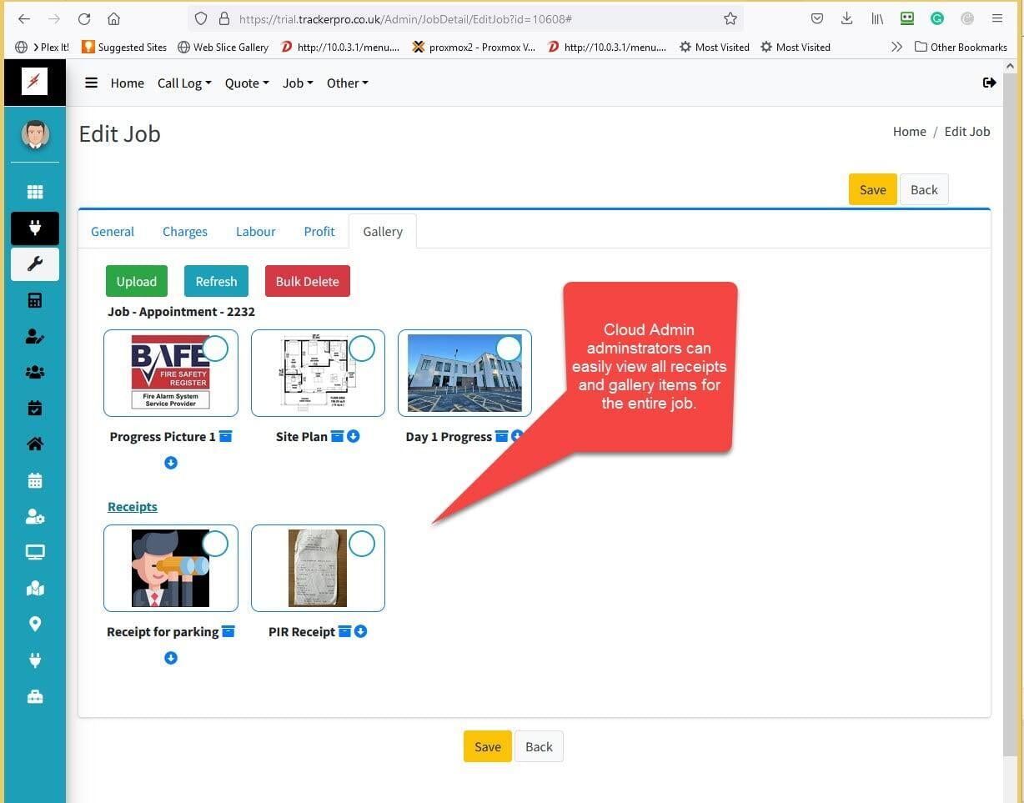Expand the Other dropdown menu
Viewport: 1024px width, 803px height.
click(x=347, y=83)
